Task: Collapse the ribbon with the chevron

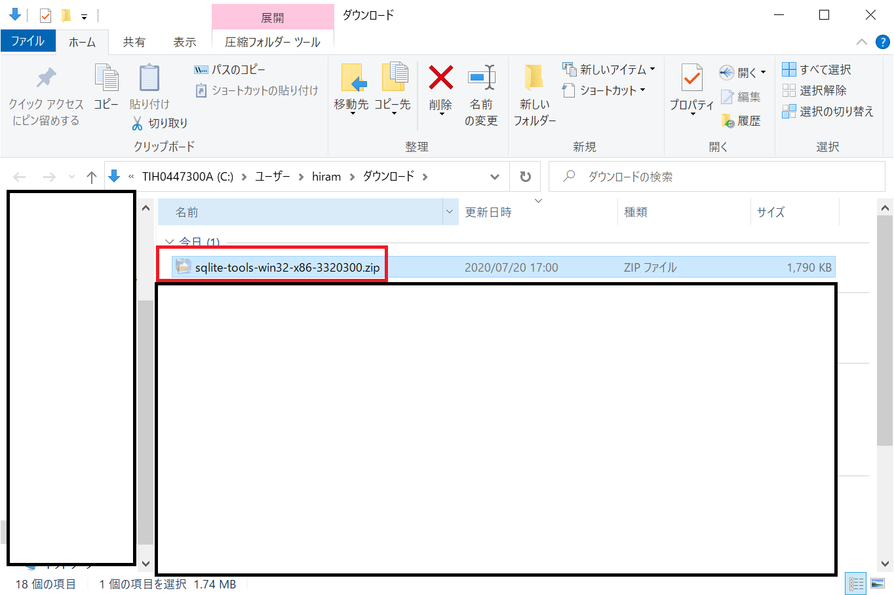Action: [862, 42]
